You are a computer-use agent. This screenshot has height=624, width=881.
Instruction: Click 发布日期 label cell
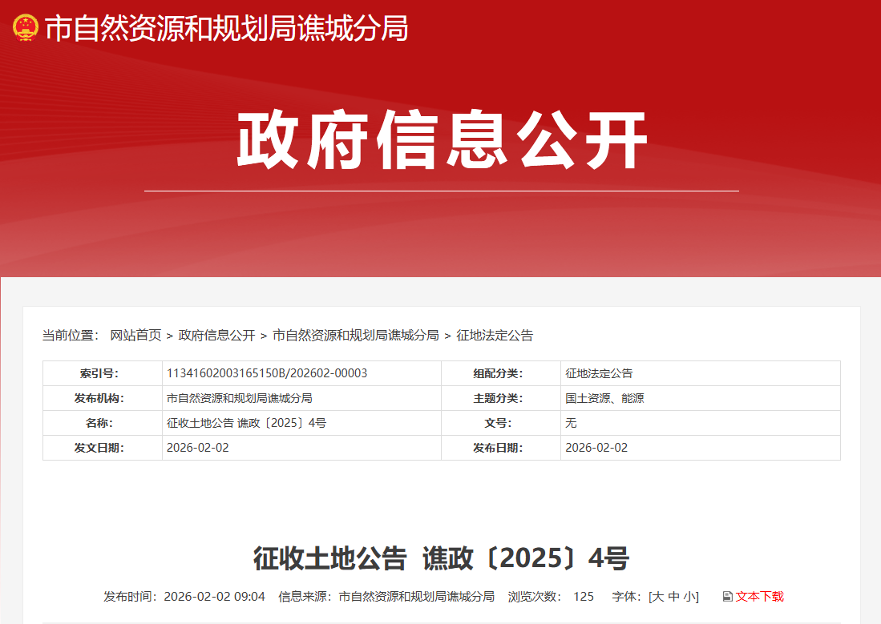tap(501, 448)
